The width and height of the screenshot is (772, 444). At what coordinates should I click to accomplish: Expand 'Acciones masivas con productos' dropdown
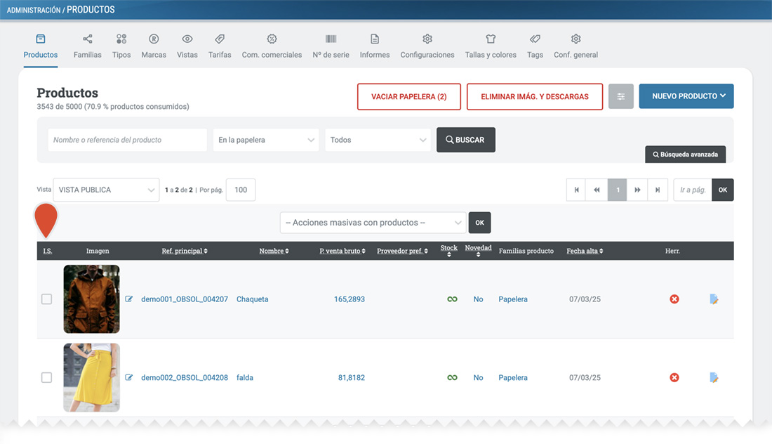point(373,223)
